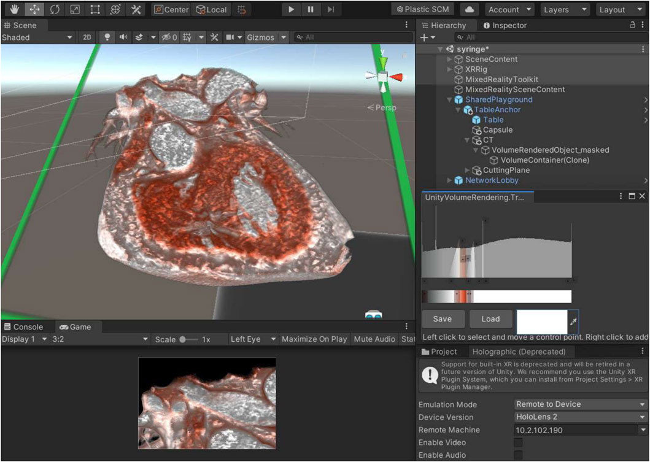Select the Rect transform tool
Image resolution: width=650 pixels, height=462 pixels.
click(95, 10)
